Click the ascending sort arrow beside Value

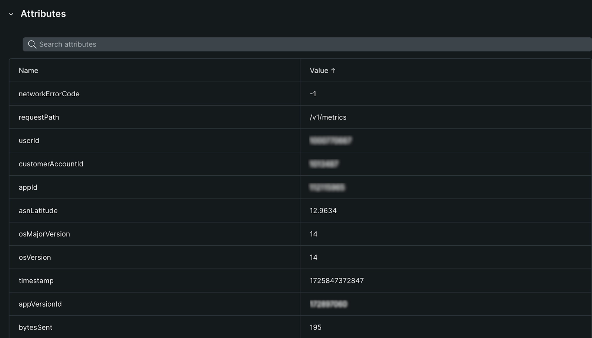[x=333, y=70]
